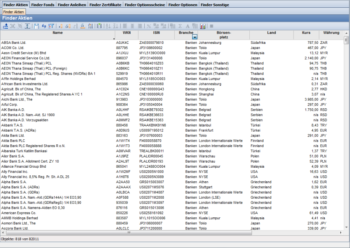The image size is (350, 248).
Task: Click the vertical scrollbar down arrow
Action: coord(346,228)
